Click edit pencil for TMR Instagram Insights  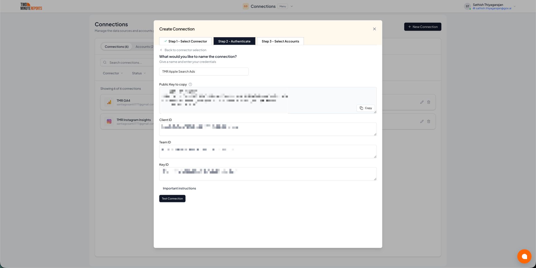coord(422,122)
